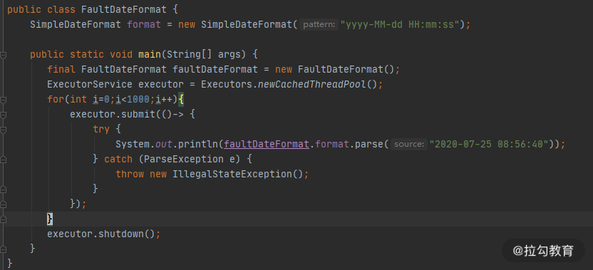Fold the executor.submit lambda block in gutter
Viewport: 593px width, 270px height.
3,115
